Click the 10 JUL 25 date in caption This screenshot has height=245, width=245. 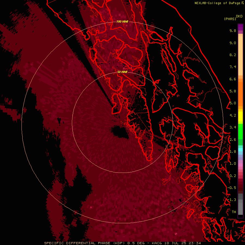pos(175,243)
